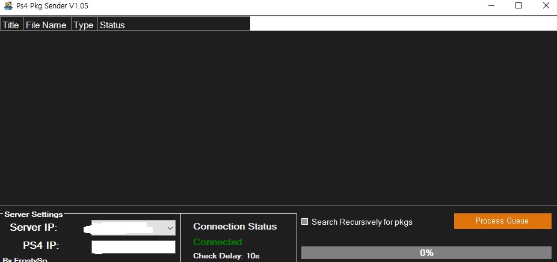Viewport: 557px width, 262px height.
Task: Sort by the File Name column header
Action: pos(48,25)
